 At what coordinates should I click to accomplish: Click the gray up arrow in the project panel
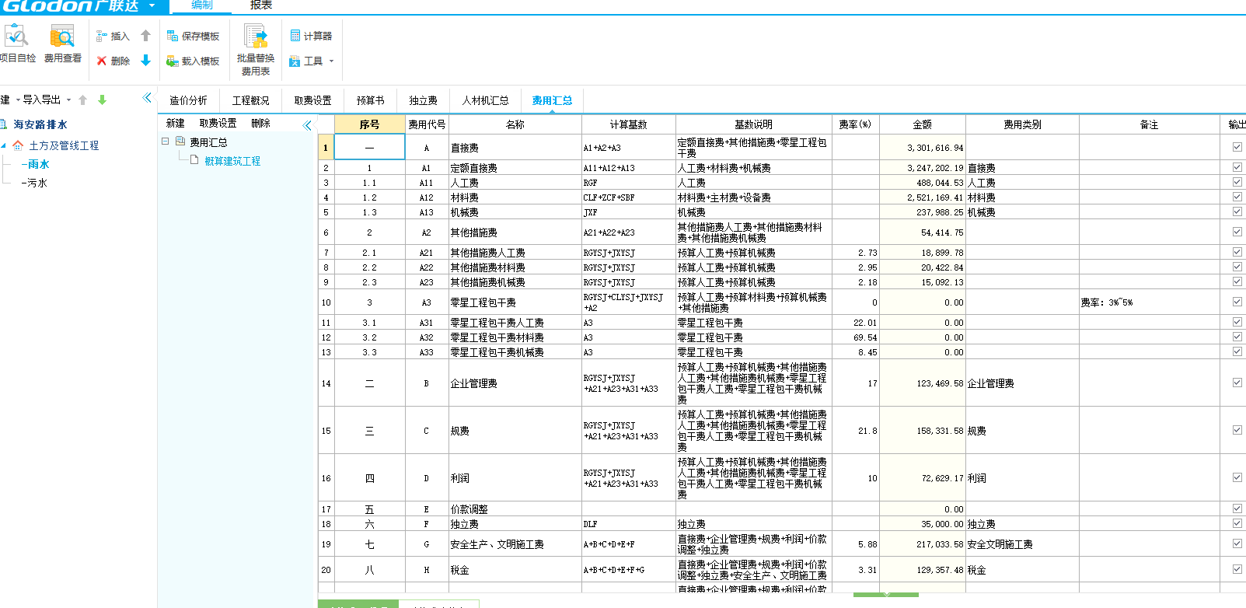click(x=82, y=100)
